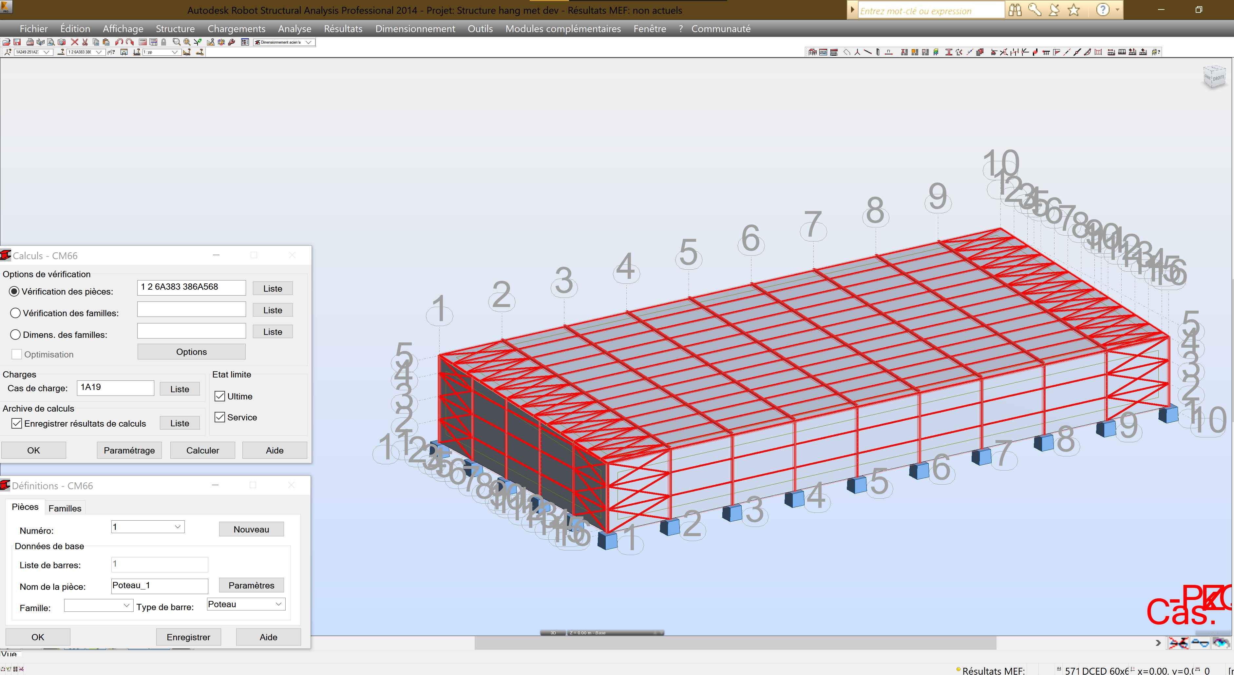Click the Print icon in toolbar
The width and height of the screenshot is (1234, 675).
click(30, 42)
